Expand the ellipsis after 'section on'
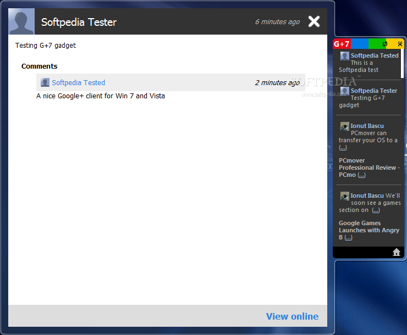Screen dimensions: 407x335 coord(376,210)
